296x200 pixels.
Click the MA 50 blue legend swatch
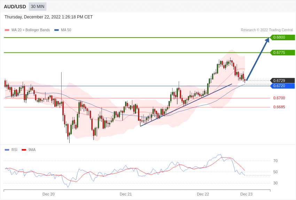(56, 30)
